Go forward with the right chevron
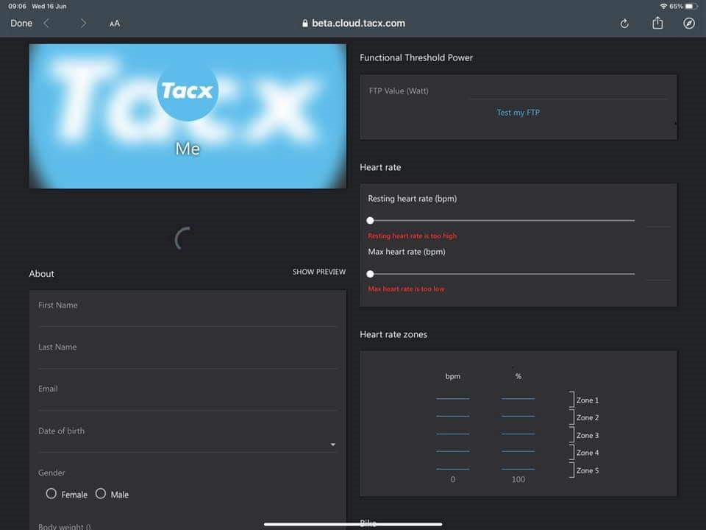Screen dimensions: 706x530 83,24
